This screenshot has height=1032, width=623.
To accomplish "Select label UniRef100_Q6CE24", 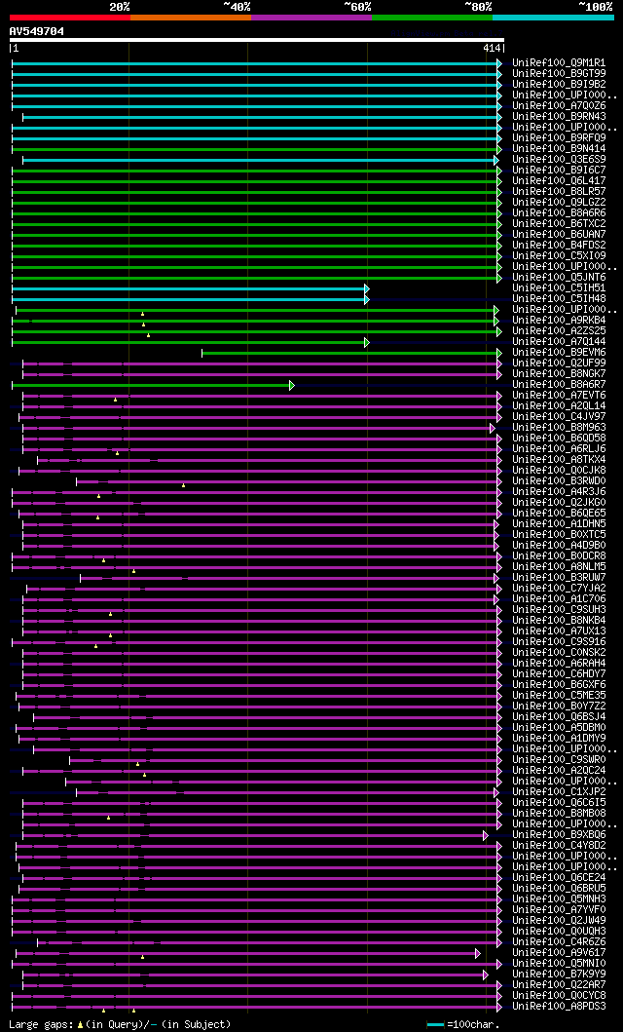I will [560, 876].
